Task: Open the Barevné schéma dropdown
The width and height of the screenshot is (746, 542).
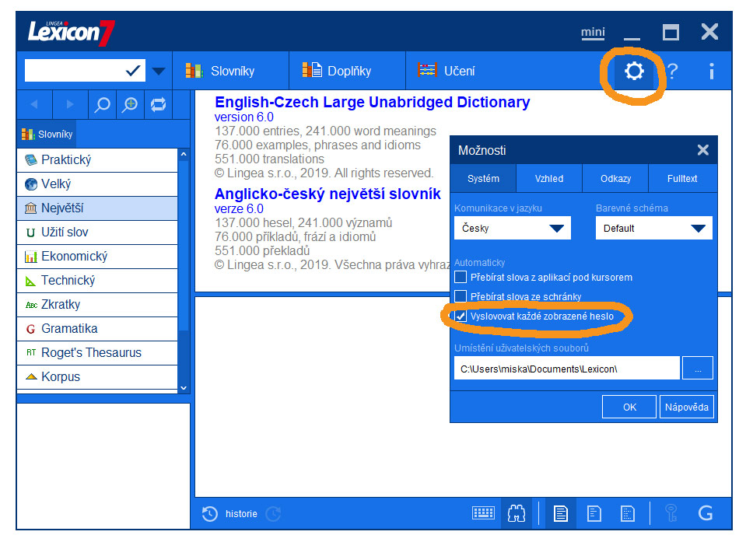Action: point(653,228)
